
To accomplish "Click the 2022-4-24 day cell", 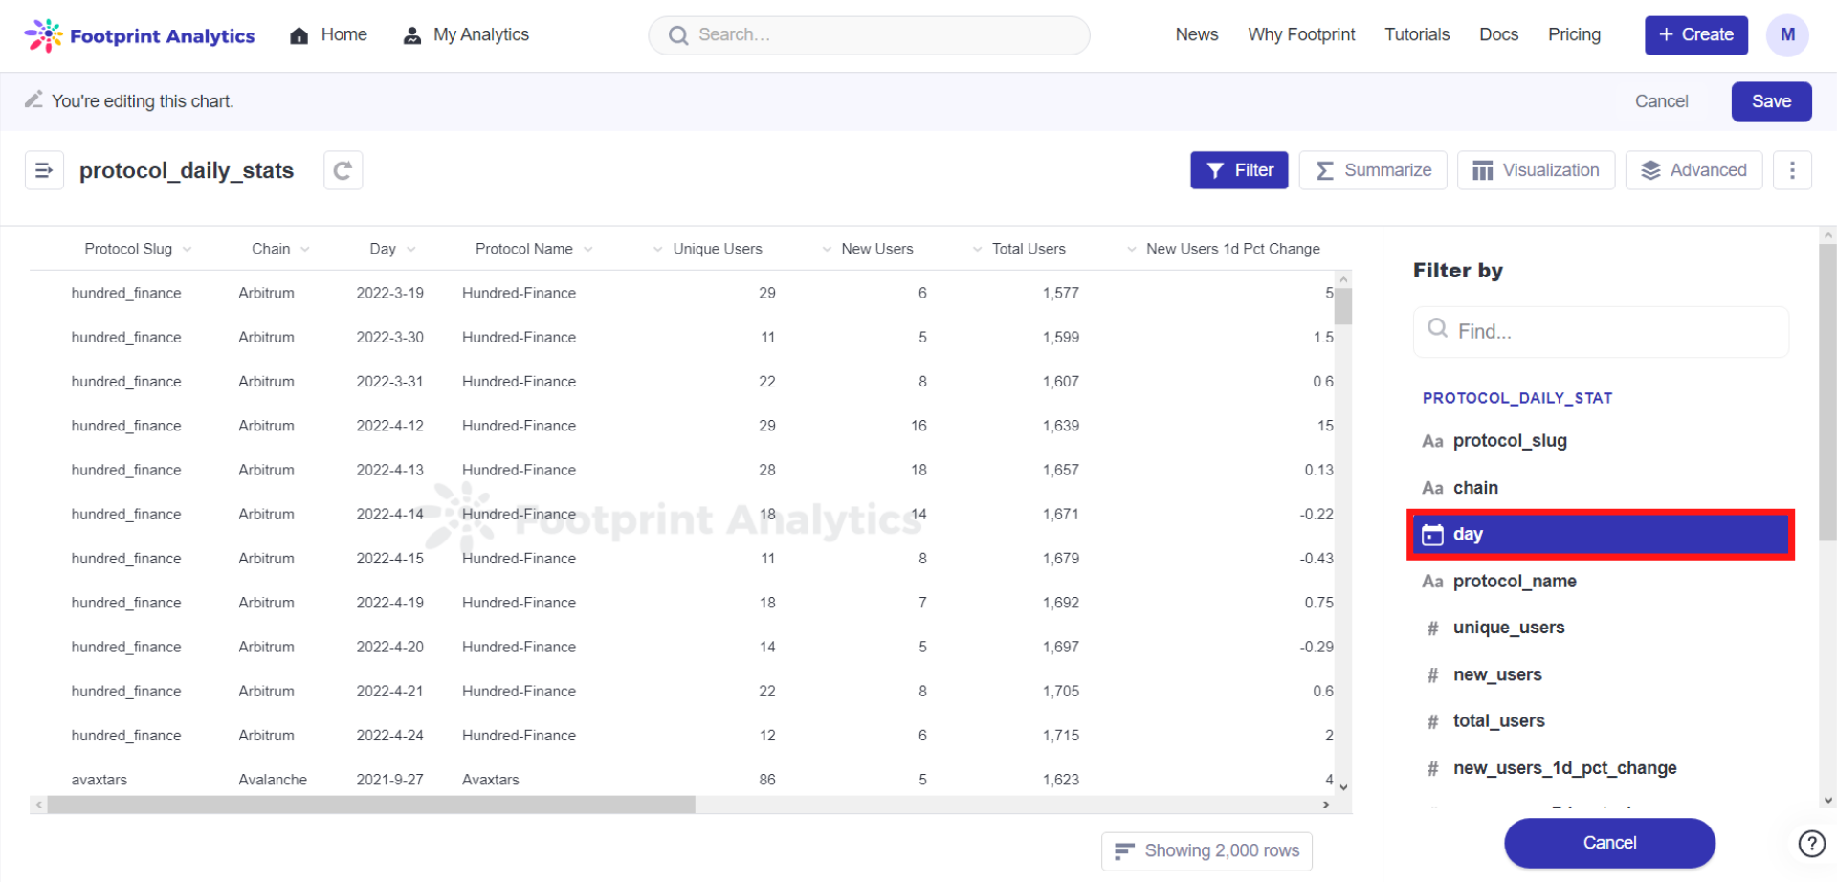I will pyautogui.click(x=389, y=736).
